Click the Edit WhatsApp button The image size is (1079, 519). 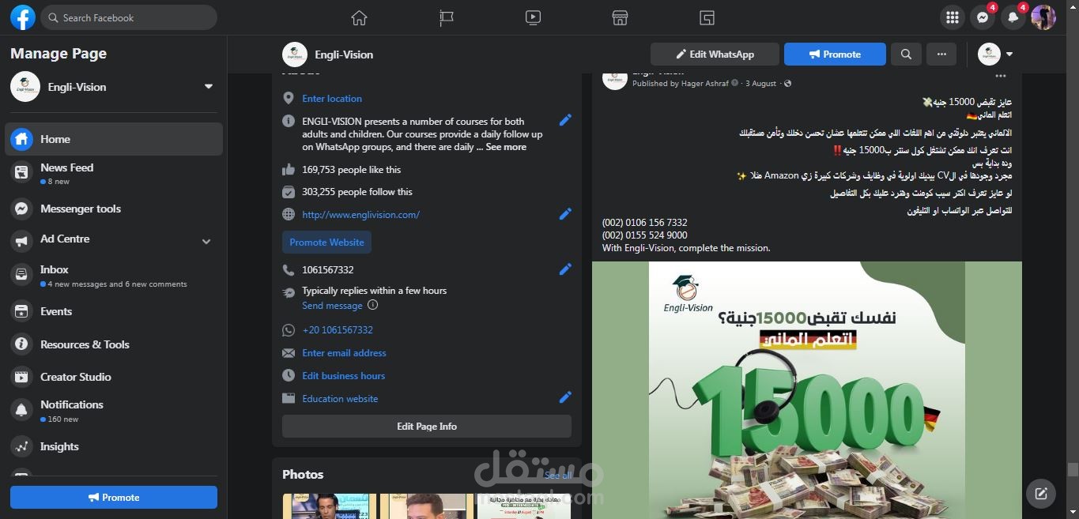click(715, 55)
